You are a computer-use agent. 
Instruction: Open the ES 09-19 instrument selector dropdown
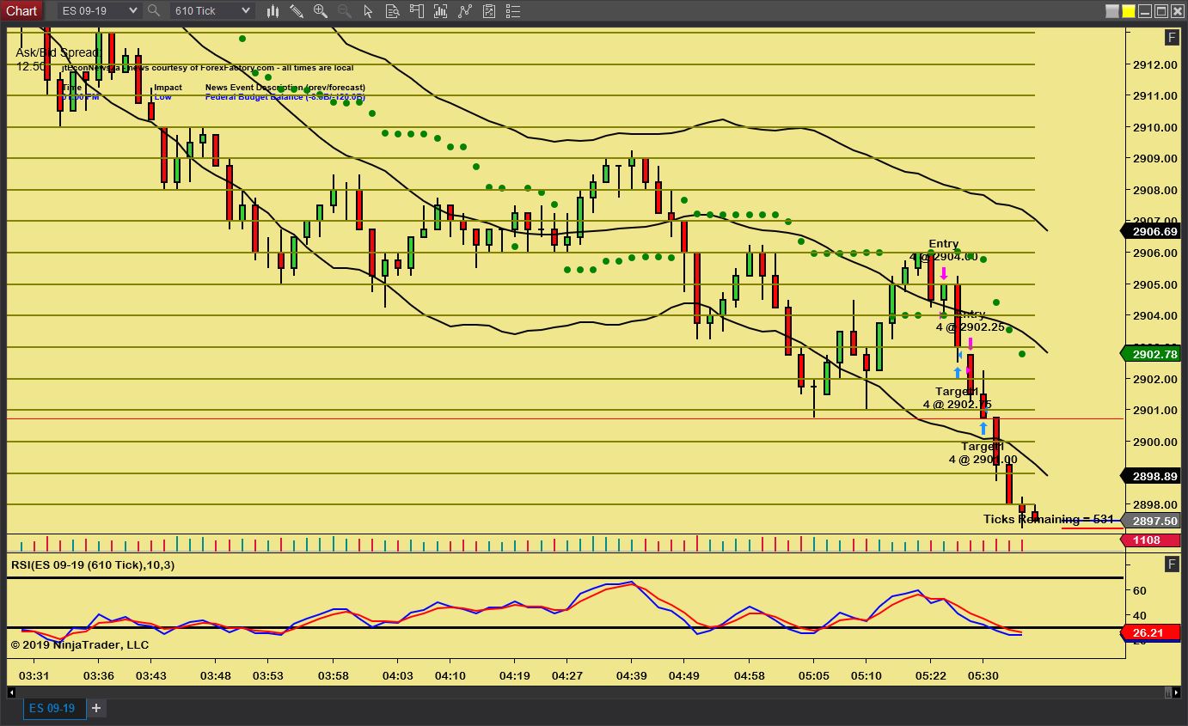[99, 10]
